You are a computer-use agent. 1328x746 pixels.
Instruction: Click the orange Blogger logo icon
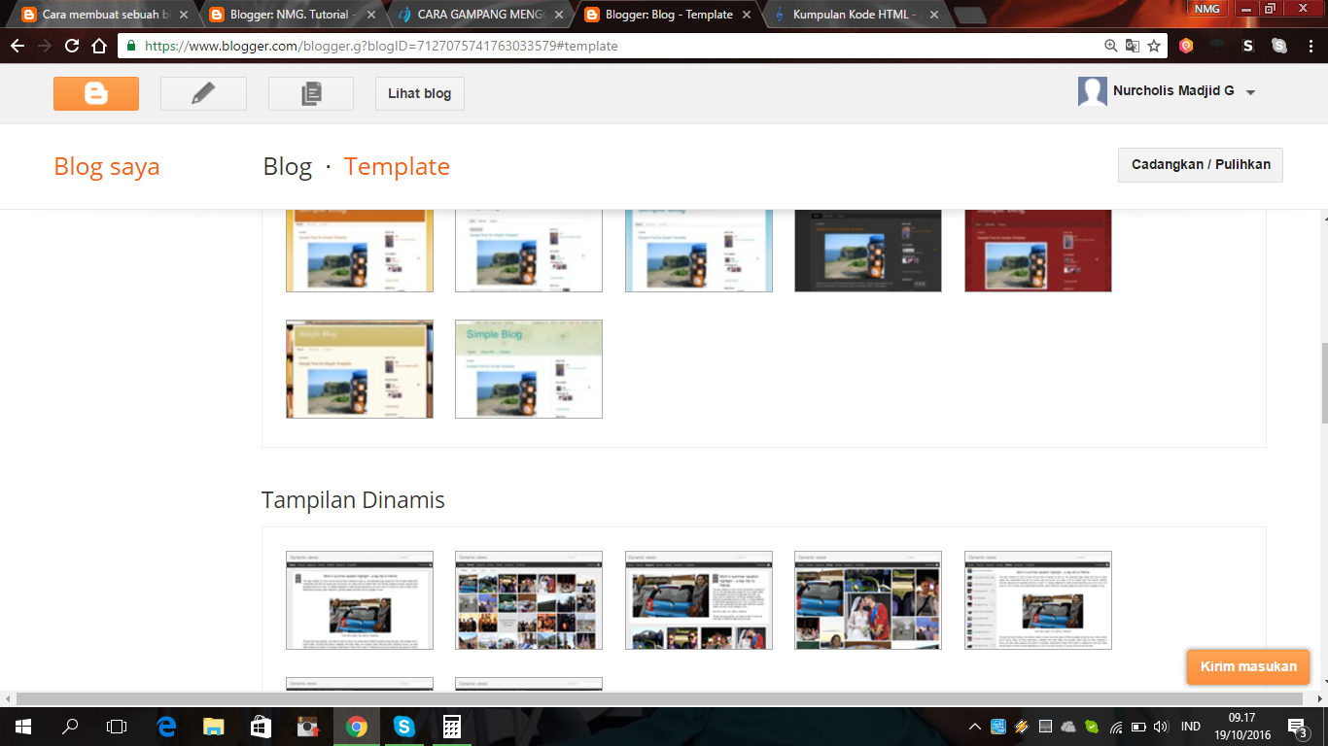coord(95,93)
